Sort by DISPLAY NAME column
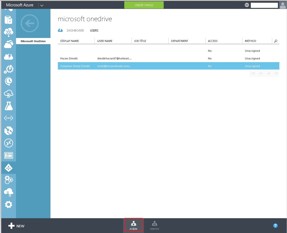287x233 pixels. click(x=69, y=41)
